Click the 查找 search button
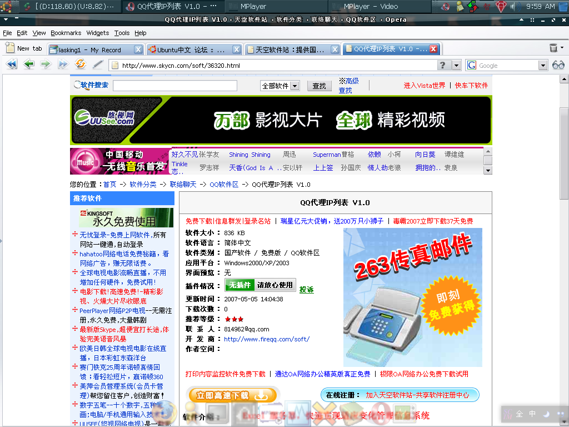This screenshot has height=427, width=569. click(x=319, y=86)
